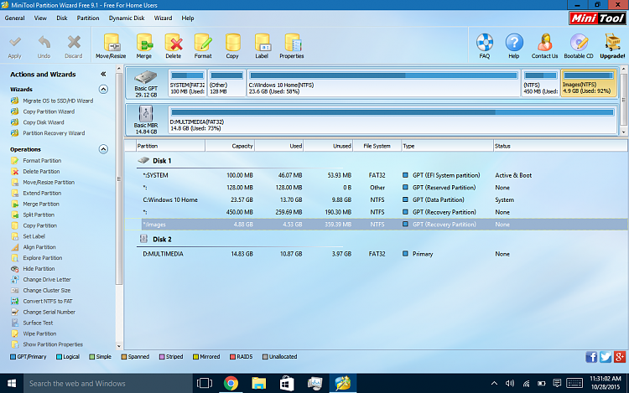Image resolution: width=629 pixels, height=393 pixels.
Task: Click Change Drive Letter operation
Action: pyautogui.click(x=46, y=280)
